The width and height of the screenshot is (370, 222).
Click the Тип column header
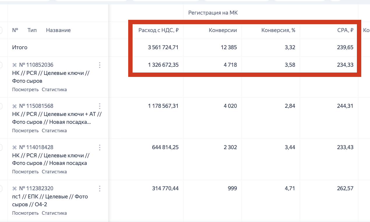pos(32,30)
